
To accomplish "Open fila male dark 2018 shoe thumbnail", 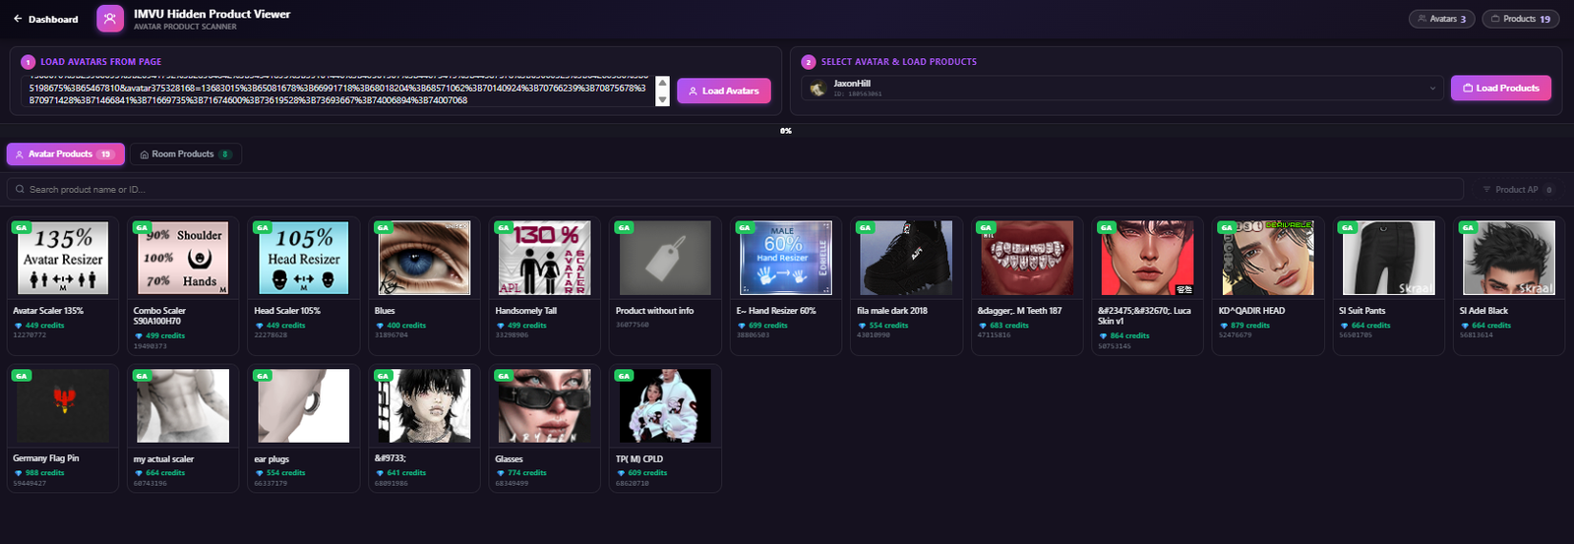I will click(906, 258).
